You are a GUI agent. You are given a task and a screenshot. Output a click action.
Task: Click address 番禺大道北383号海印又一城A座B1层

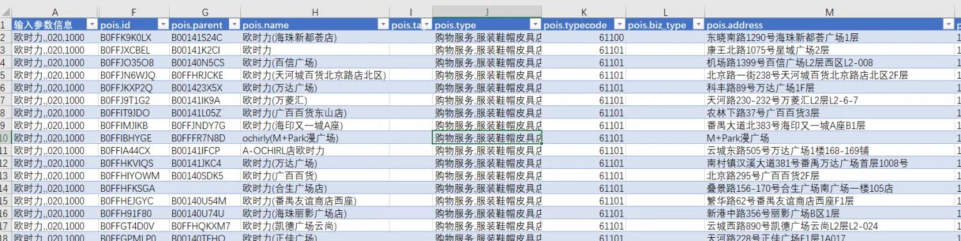point(785,125)
